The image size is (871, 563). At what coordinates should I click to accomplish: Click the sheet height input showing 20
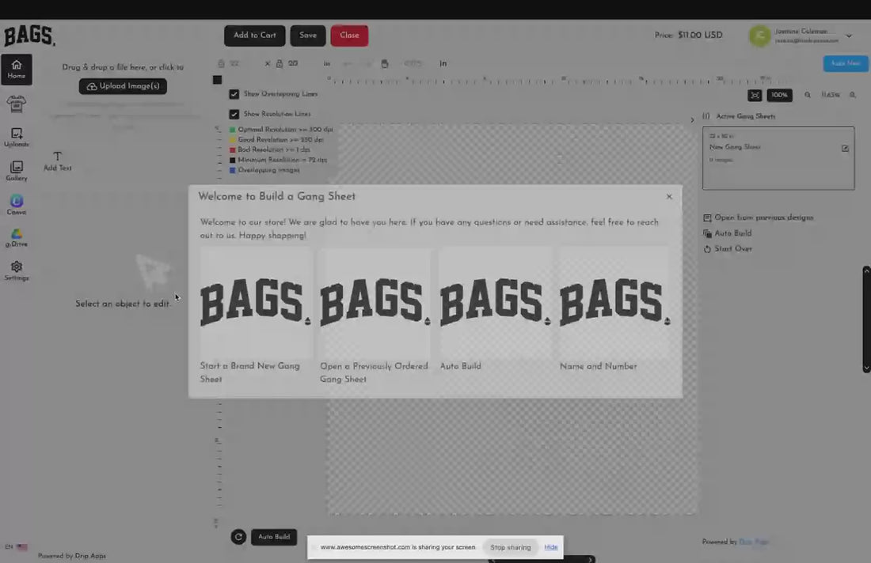(x=293, y=64)
